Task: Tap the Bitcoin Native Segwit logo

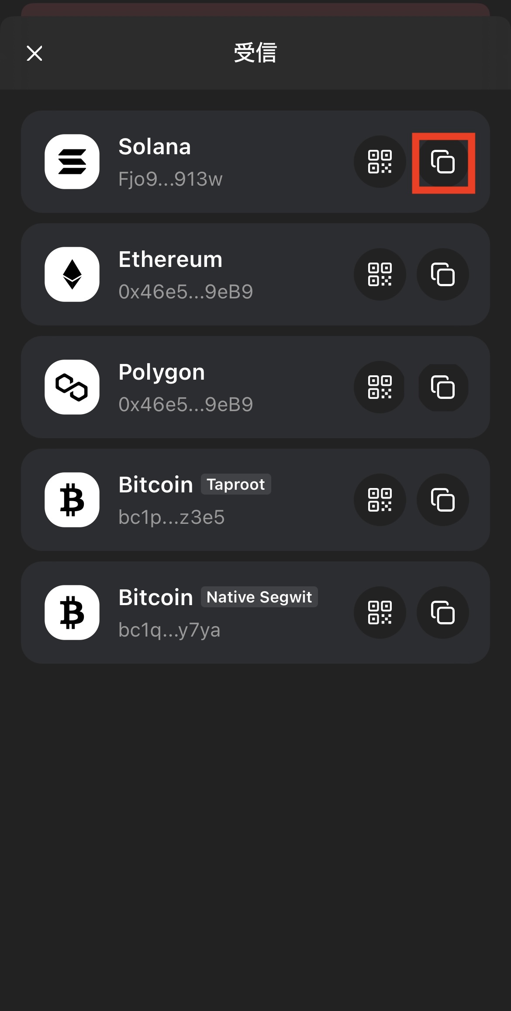Action: point(72,613)
